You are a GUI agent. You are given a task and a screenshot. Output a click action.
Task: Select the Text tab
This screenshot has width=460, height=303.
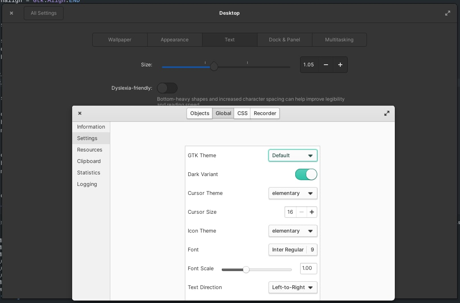click(230, 40)
